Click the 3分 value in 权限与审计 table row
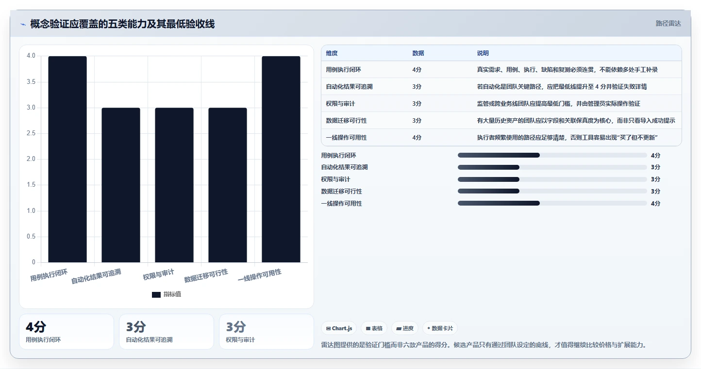This screenshot has height=369, width=701. (417, 103)
